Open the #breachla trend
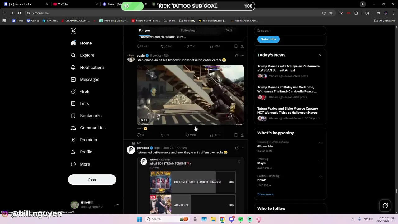This screenshot has width=398, height=224. (265, 146)
